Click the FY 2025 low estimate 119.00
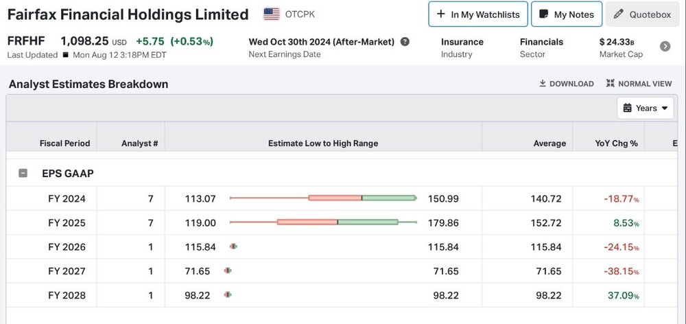This screenshot has height=324, width=686. coord(200,223)
